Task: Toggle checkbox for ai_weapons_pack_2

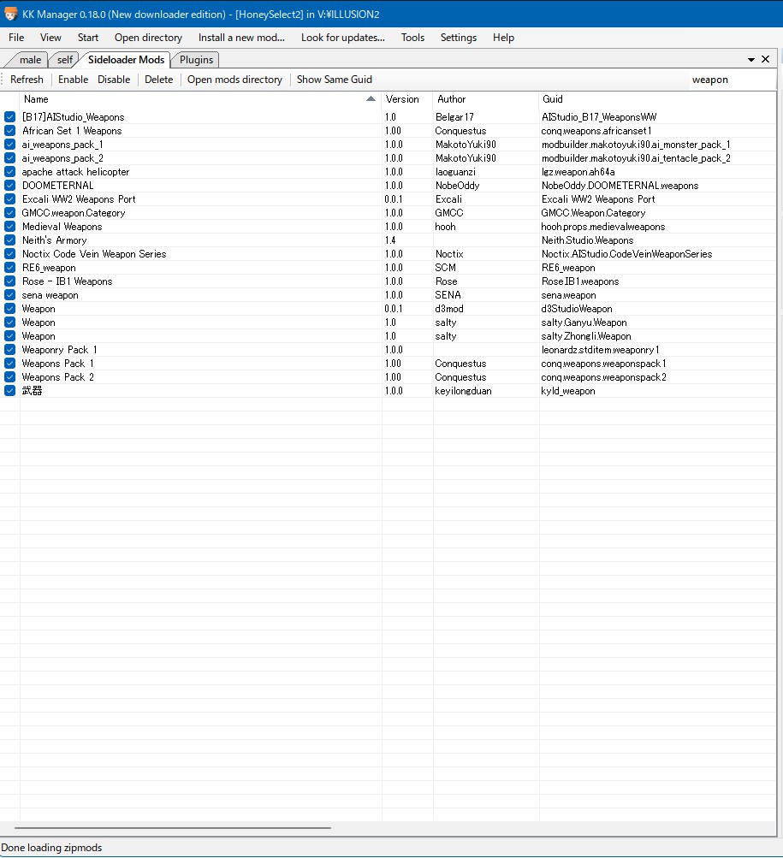Action: click(x=10, y=158)
